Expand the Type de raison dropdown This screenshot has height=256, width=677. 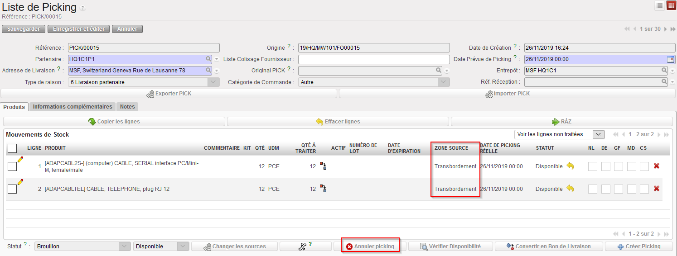[x=213, y=82]
